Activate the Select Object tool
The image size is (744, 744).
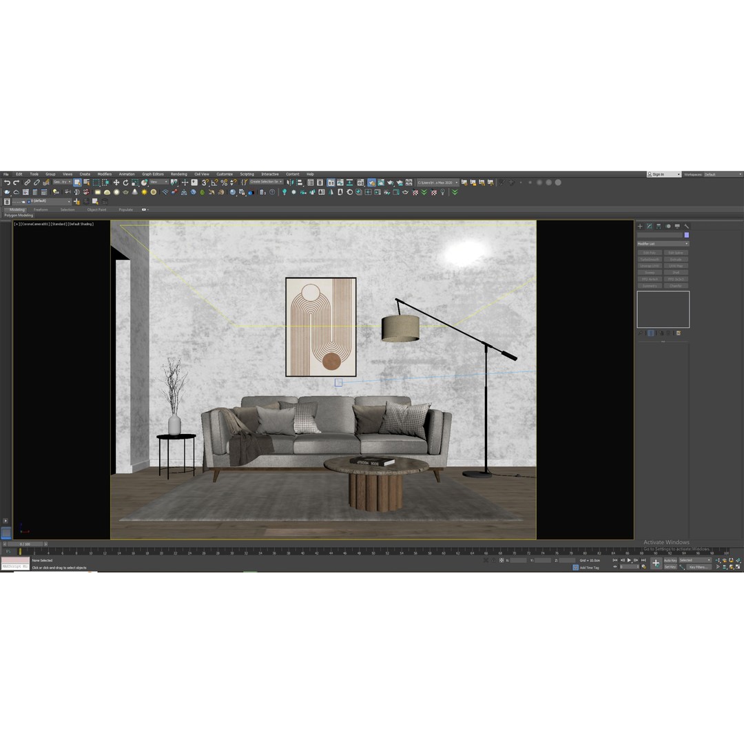click(77, 182)
